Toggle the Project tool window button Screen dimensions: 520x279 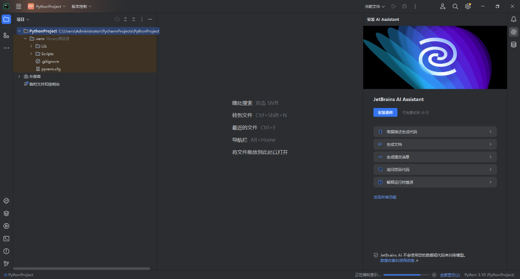tap(6, 19)
